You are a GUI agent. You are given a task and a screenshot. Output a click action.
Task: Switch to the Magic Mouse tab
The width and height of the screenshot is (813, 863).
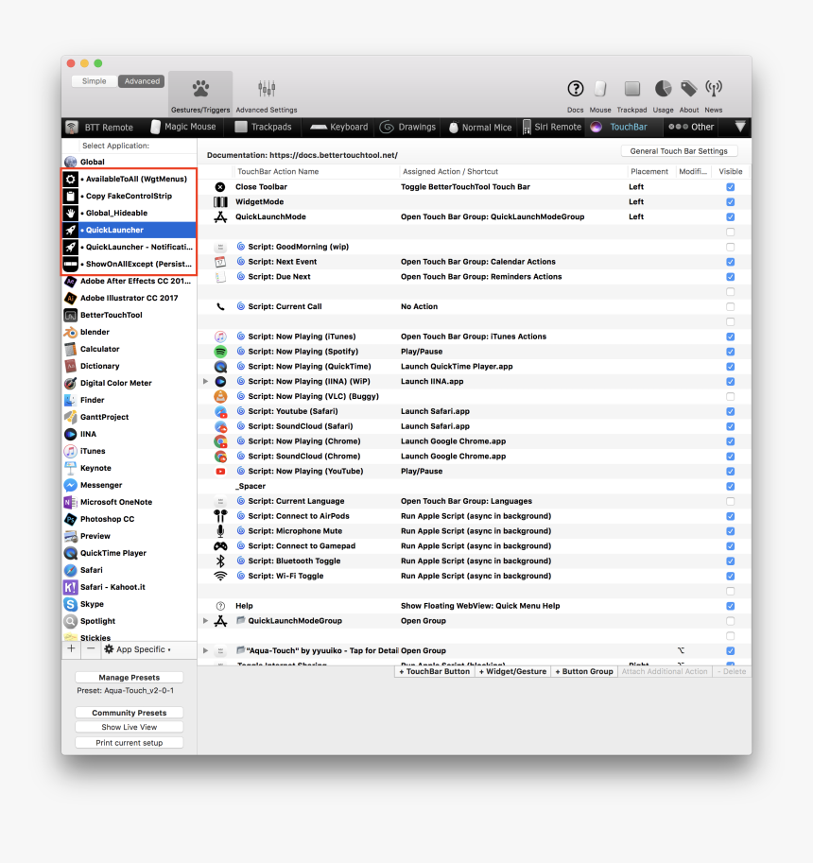pos(182,128)
